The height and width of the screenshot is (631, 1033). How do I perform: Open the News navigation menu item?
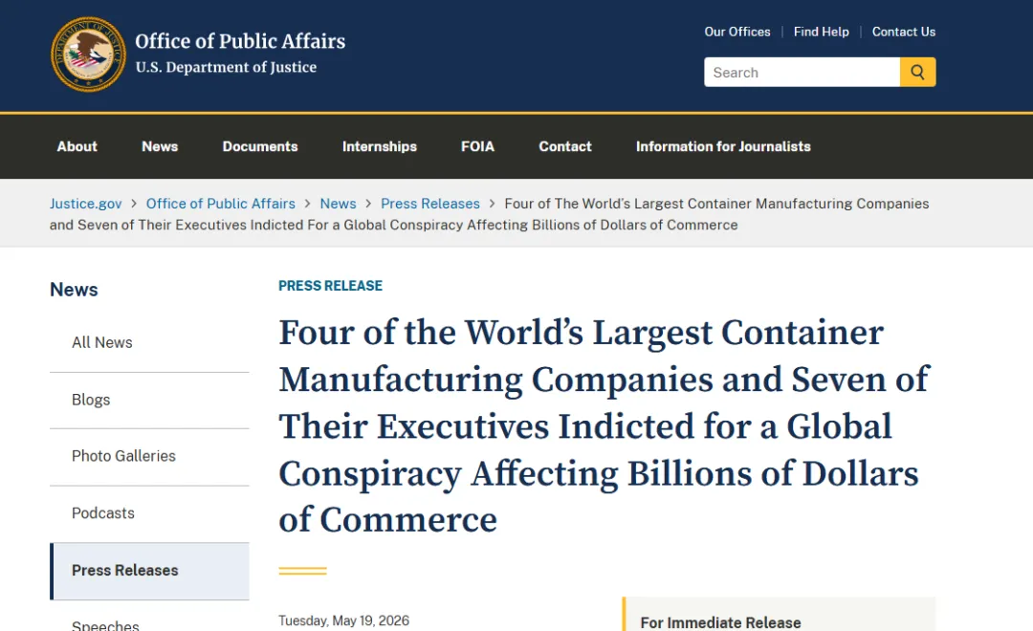click(160, 146)
